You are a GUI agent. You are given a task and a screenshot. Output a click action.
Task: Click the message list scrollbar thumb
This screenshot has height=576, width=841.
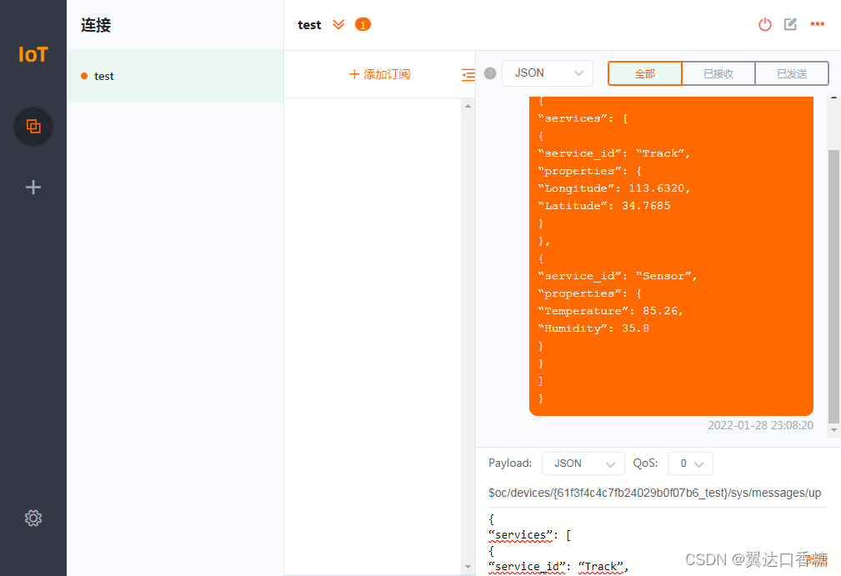pyautogui.click(x=833, y=287)
